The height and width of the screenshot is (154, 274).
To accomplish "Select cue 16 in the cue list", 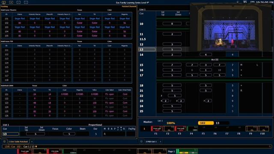I will tap(141, 70).
